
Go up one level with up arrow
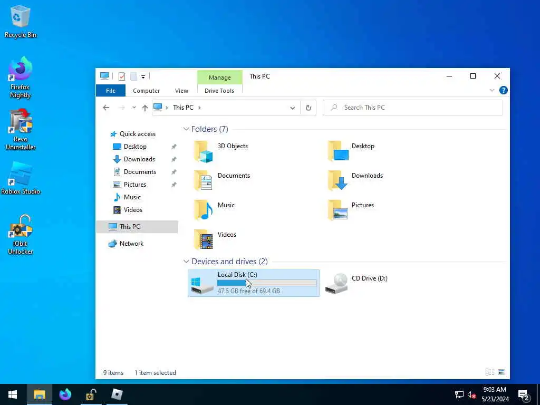point(144,108)
